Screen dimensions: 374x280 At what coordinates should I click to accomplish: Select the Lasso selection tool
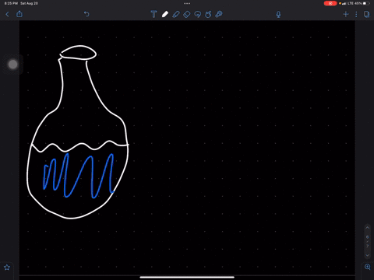[198, 14]
